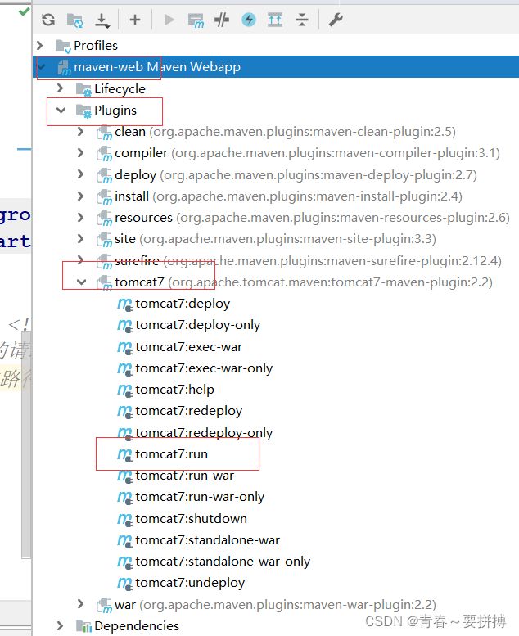
Task: Select maven-web Maven Webapp project row
Action: tap(276, 66)
